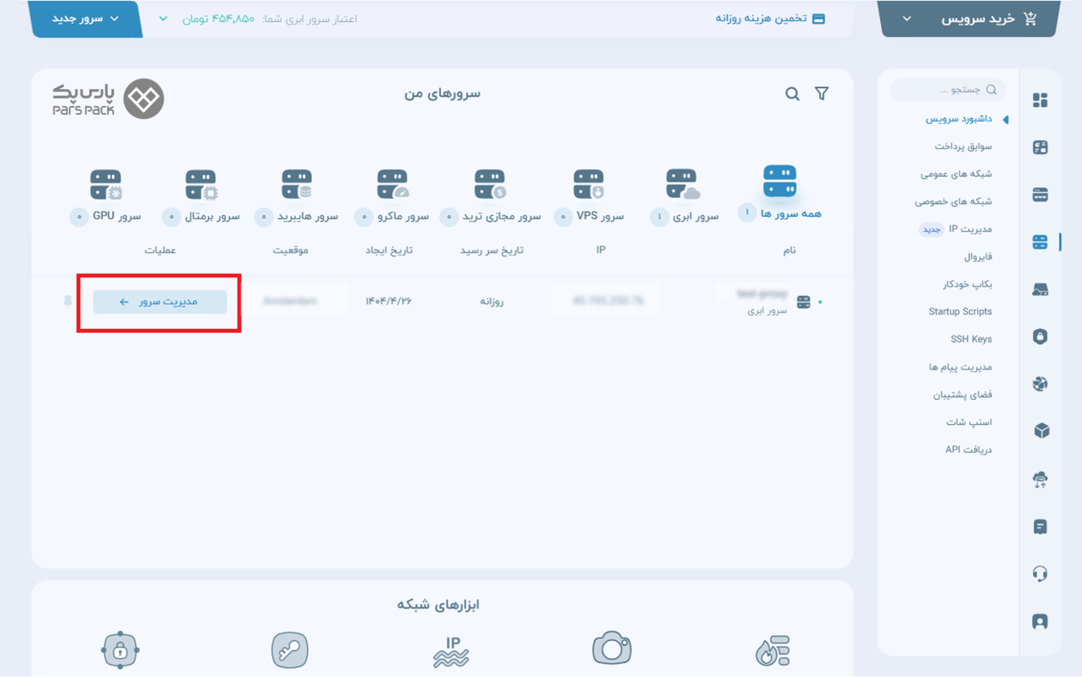Select سرور برمتال tab

[201, 198]
